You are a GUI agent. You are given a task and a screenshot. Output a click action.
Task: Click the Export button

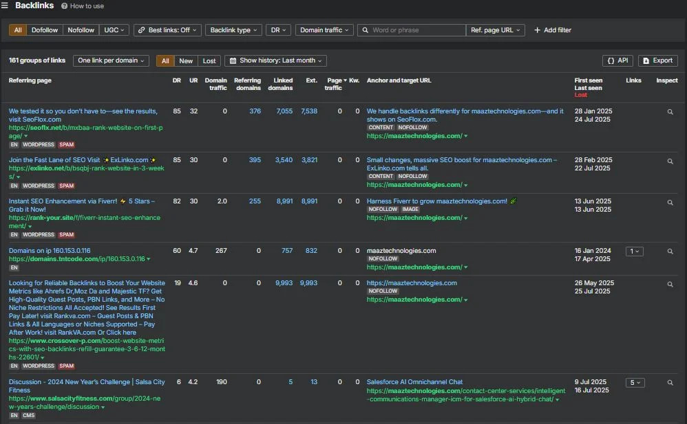[657, 61]
